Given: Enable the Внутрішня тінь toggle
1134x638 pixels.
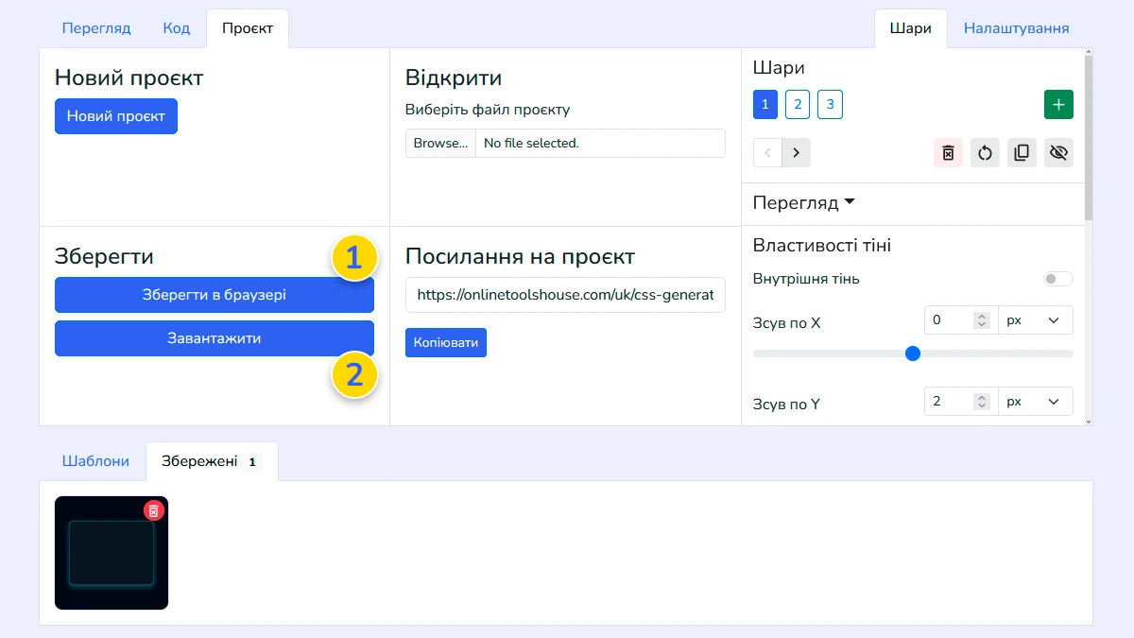Looking at the screenshot, I should click(x=1057, y=279).
